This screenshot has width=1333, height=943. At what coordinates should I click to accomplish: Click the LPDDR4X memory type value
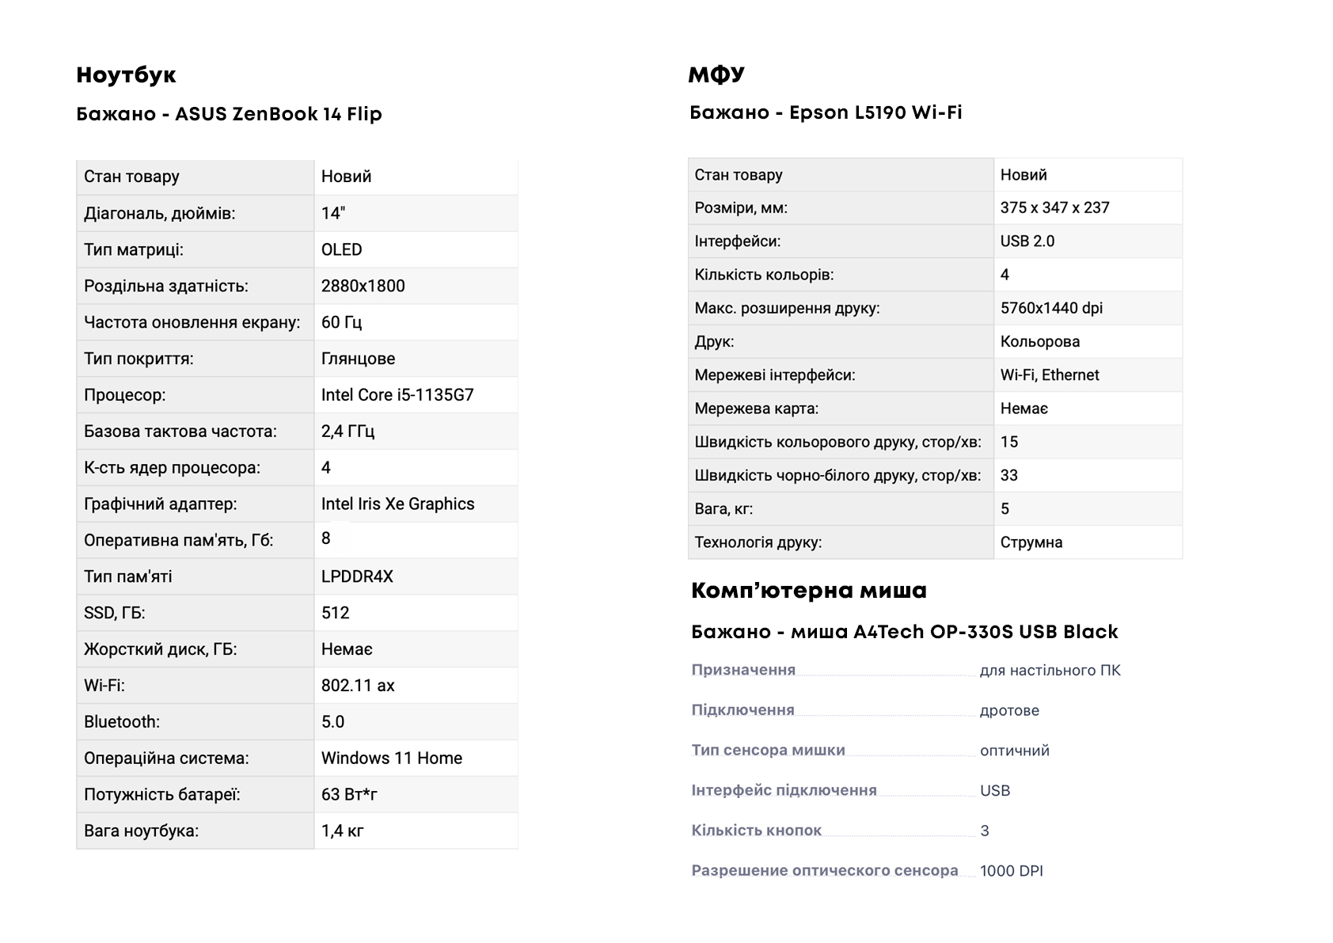coord(357,576)
